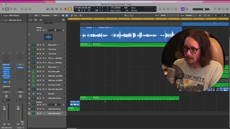
Task: Show automation toggle in tracks menu bar
Action: (72, 15)
